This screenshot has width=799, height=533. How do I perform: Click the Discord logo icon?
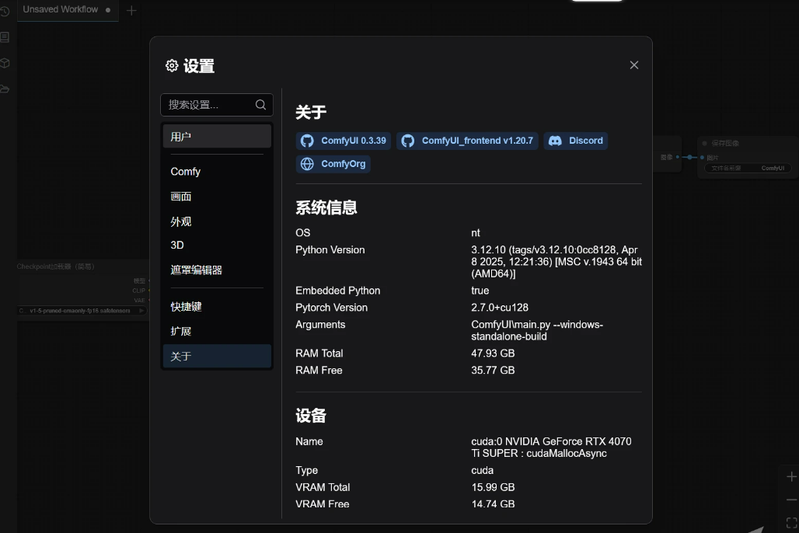pos(556,141)
